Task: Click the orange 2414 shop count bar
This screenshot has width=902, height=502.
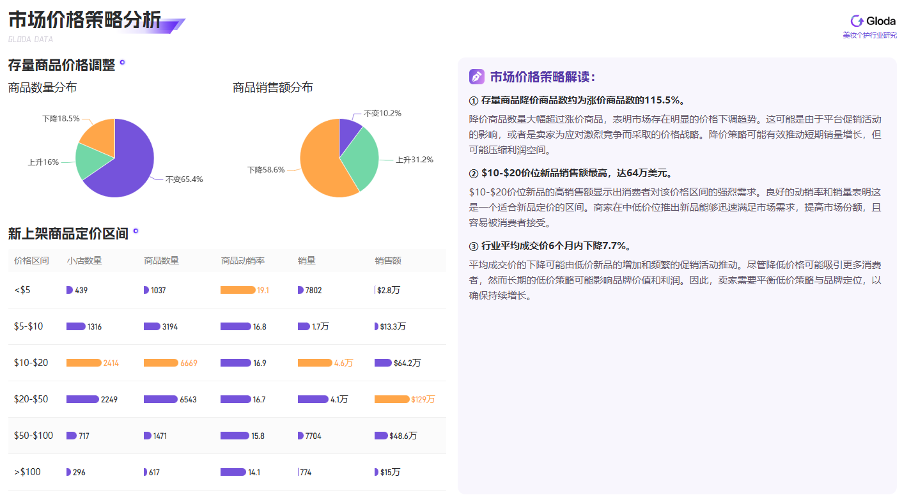Action: 84,363
